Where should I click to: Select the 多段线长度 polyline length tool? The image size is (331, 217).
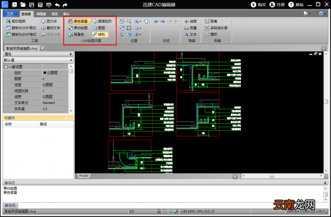point(216,28)
